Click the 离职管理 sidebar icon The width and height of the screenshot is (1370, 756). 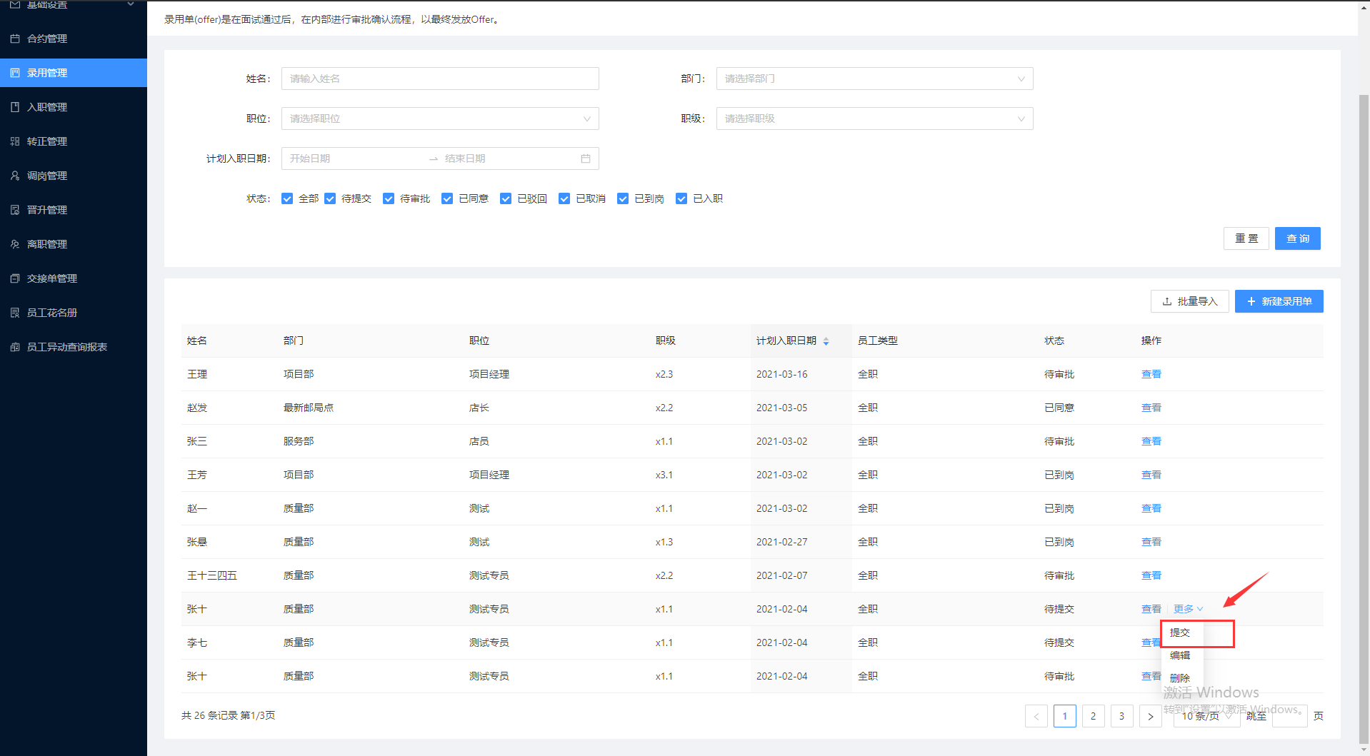[15, 244]
